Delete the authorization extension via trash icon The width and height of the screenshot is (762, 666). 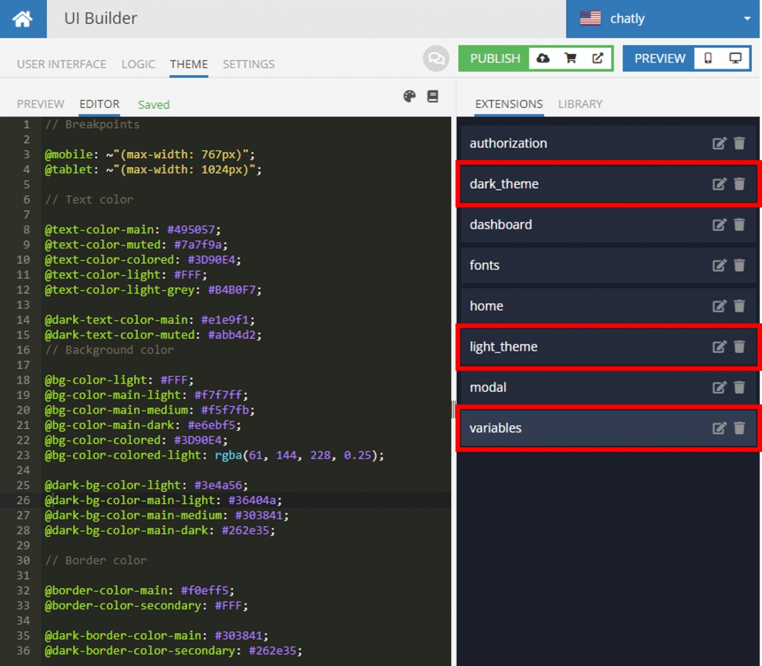point(740,143)
